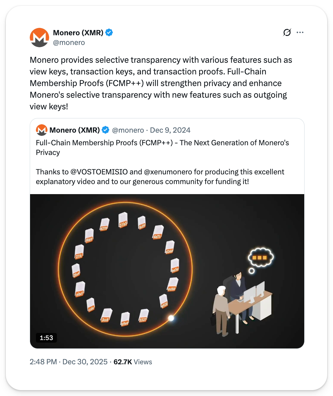Screen dimensions: 333x396
Task: Click the document icon labeled 31b5
Action: [x=123, y=221]
